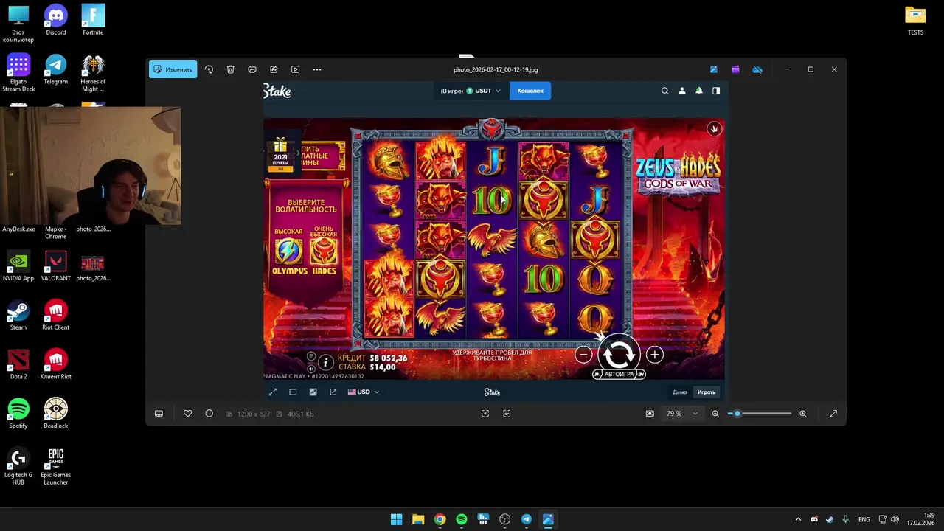Screen dimensions: 944x531
Task: Open Heroes of Might desktop shortcut
Action: 93,73
